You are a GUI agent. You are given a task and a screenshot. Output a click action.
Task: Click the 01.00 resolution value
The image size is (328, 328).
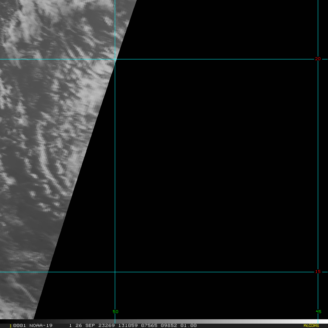pyautogui.click(x=188, y=325)
